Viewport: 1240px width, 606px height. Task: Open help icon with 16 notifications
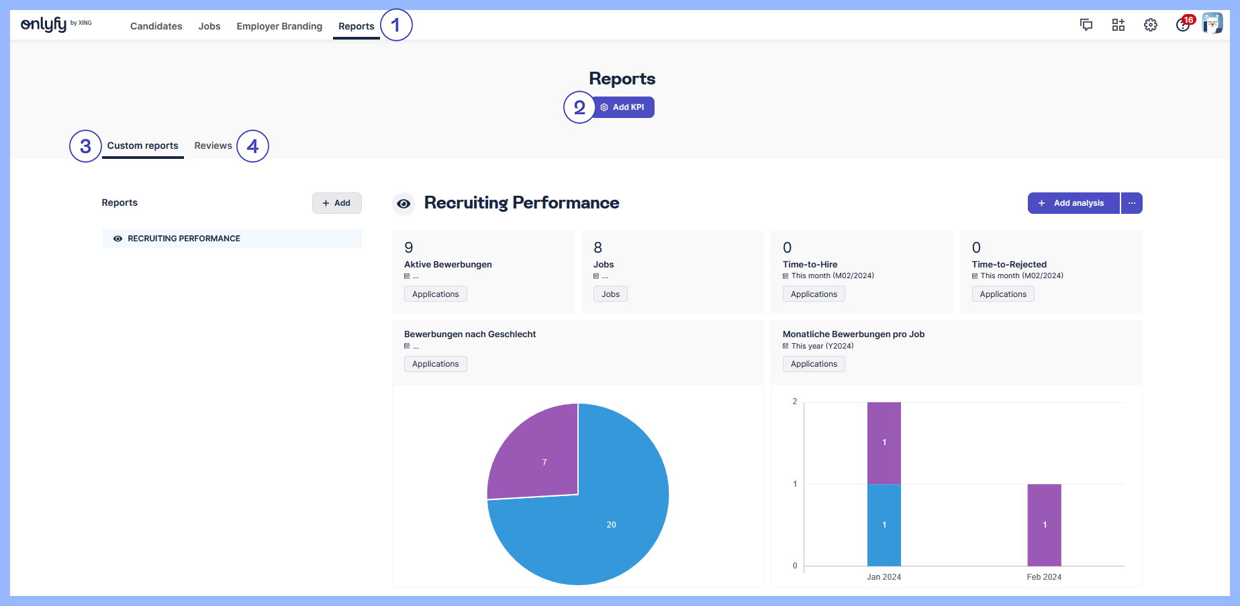coord(1183,25)
